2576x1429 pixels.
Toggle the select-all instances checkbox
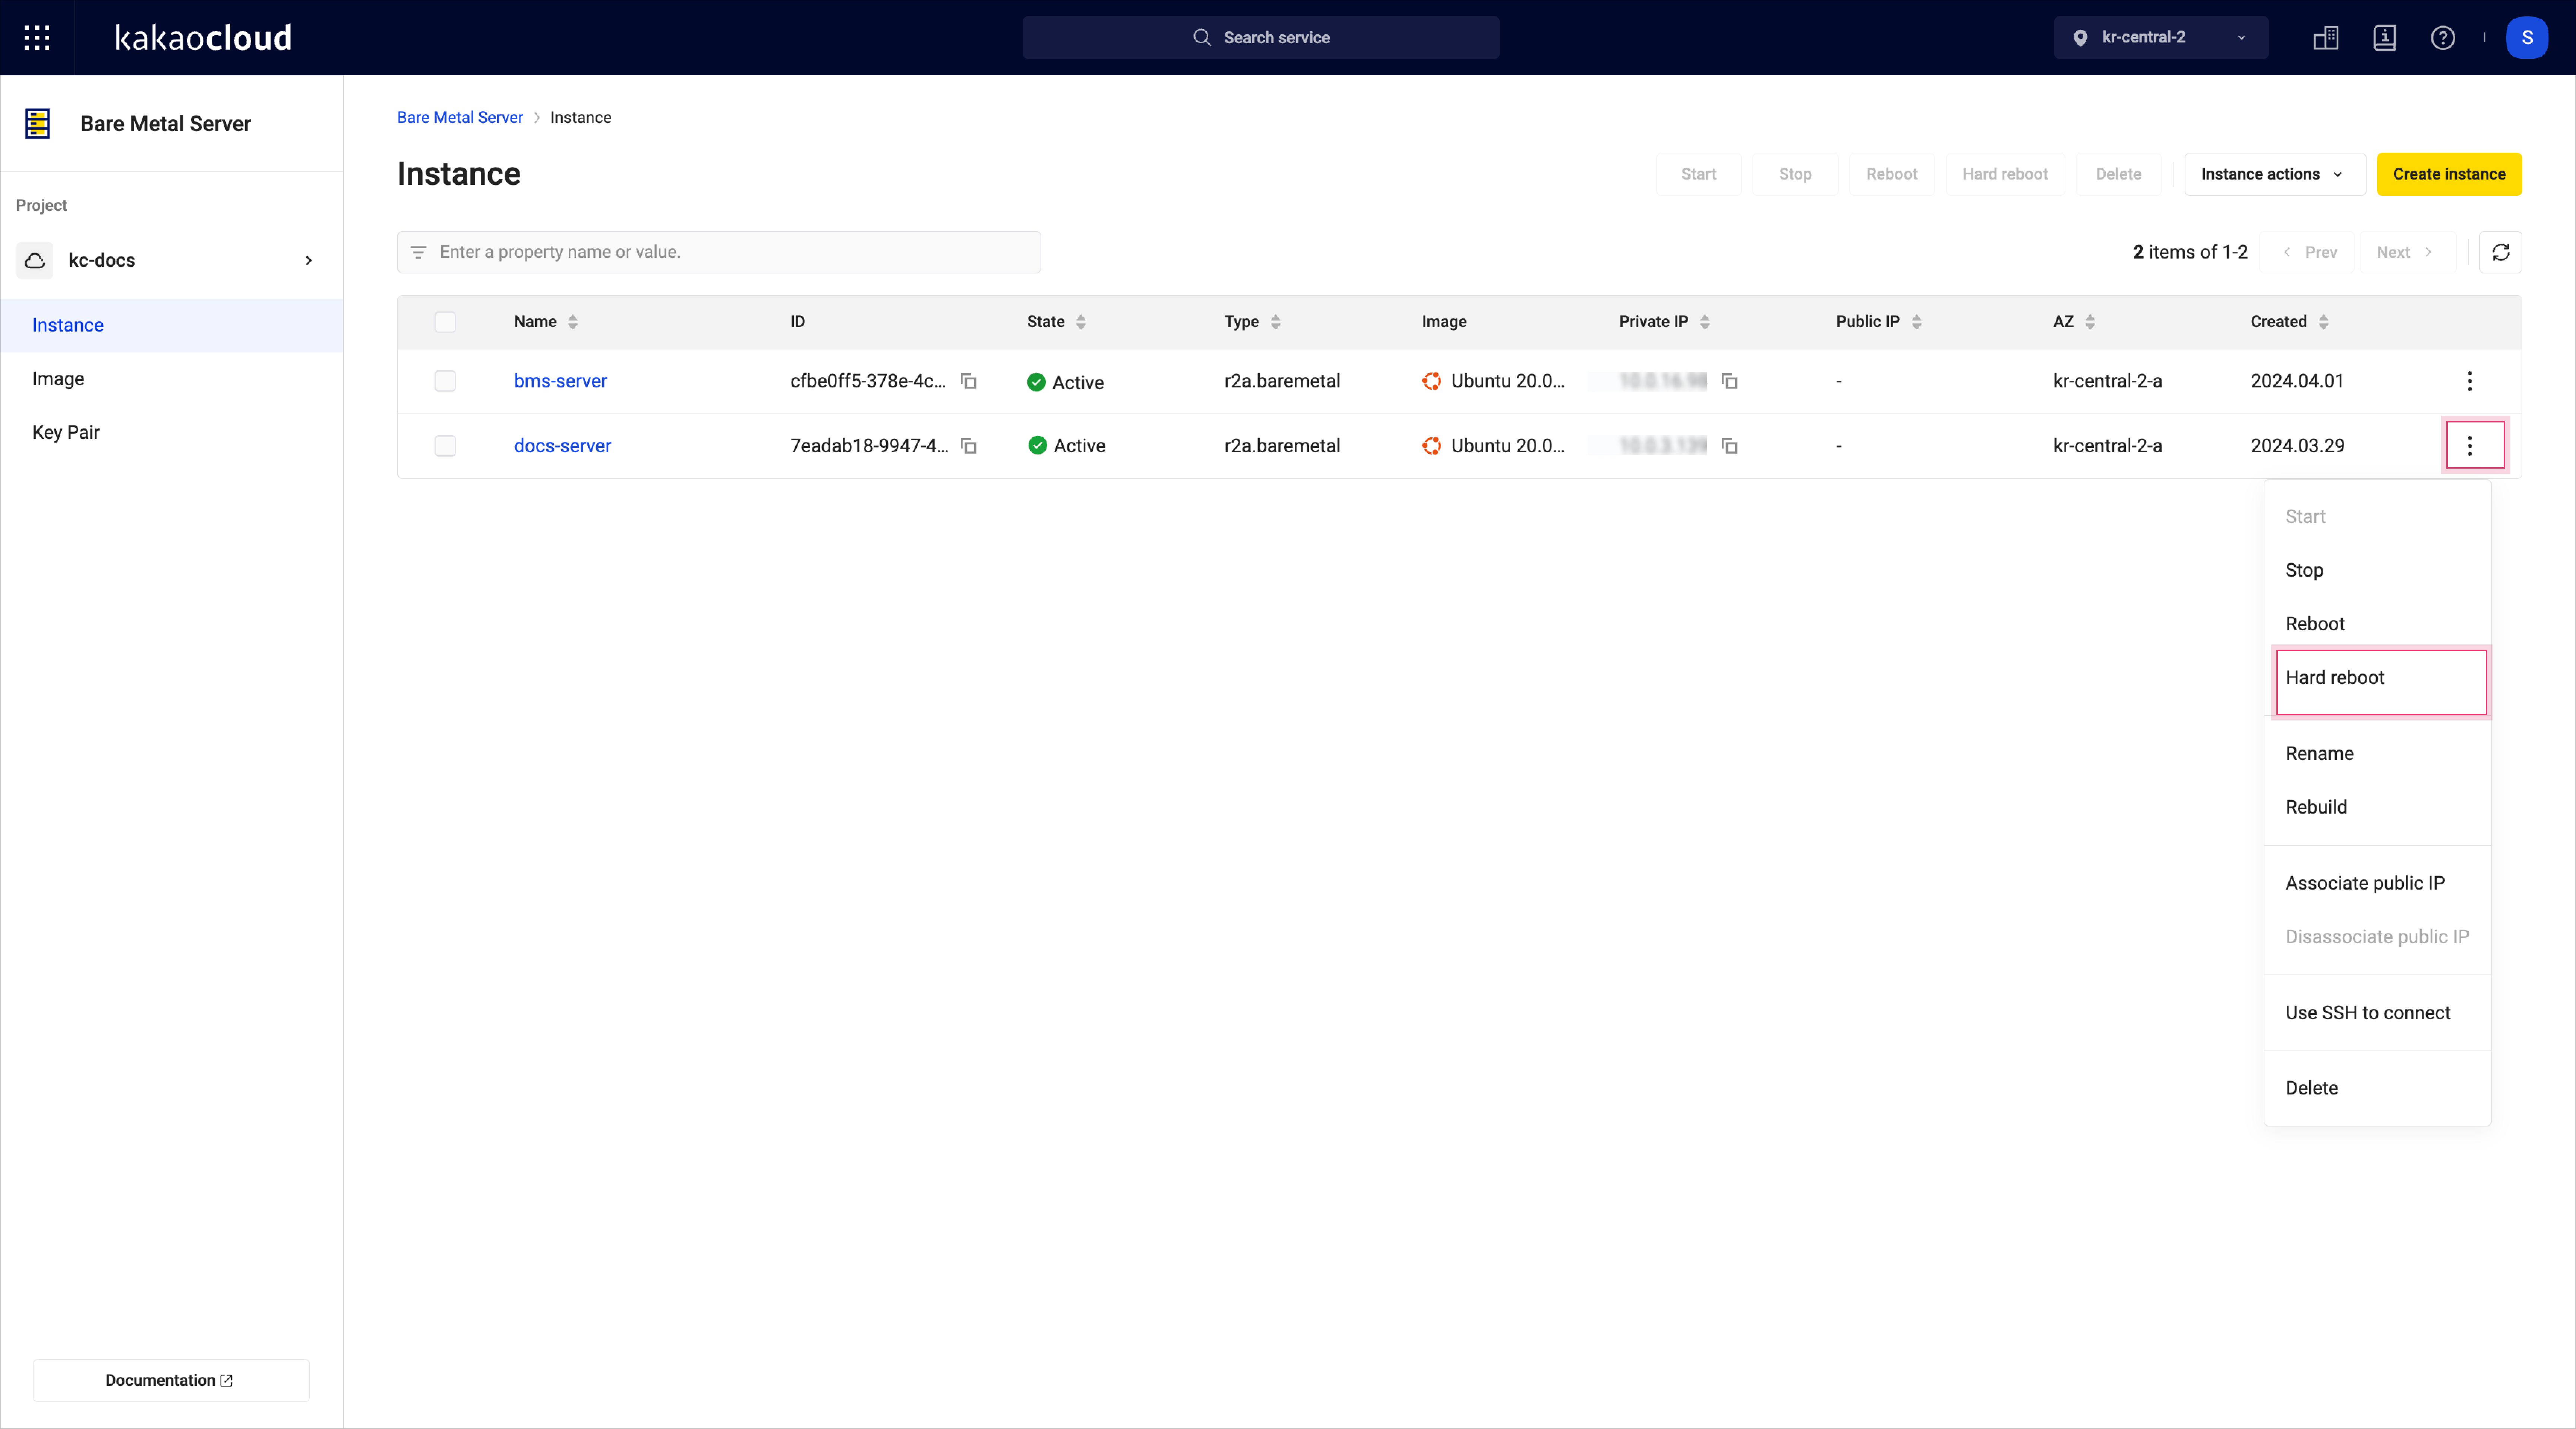[445, 322]
